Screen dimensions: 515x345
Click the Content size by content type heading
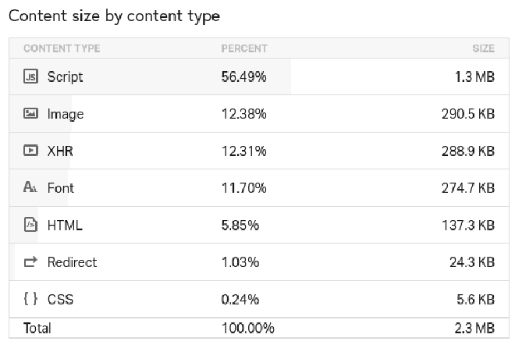[114, 16]
